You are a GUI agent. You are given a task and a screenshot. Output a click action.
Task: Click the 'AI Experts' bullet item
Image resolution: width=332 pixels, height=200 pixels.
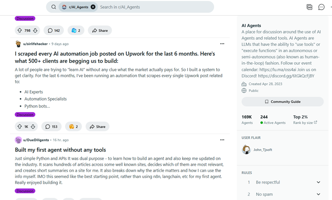coord(33,92)
